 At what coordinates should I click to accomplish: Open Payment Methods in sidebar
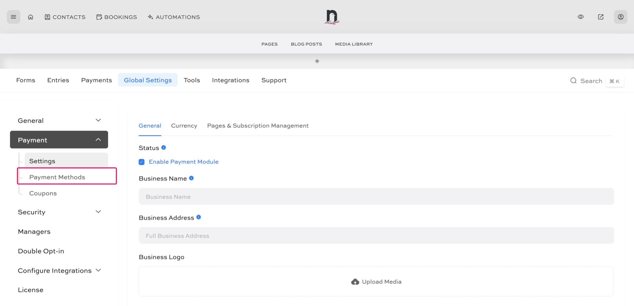(x=57, y=177)
